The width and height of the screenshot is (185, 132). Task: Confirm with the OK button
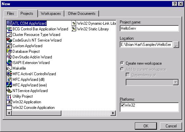146,126
